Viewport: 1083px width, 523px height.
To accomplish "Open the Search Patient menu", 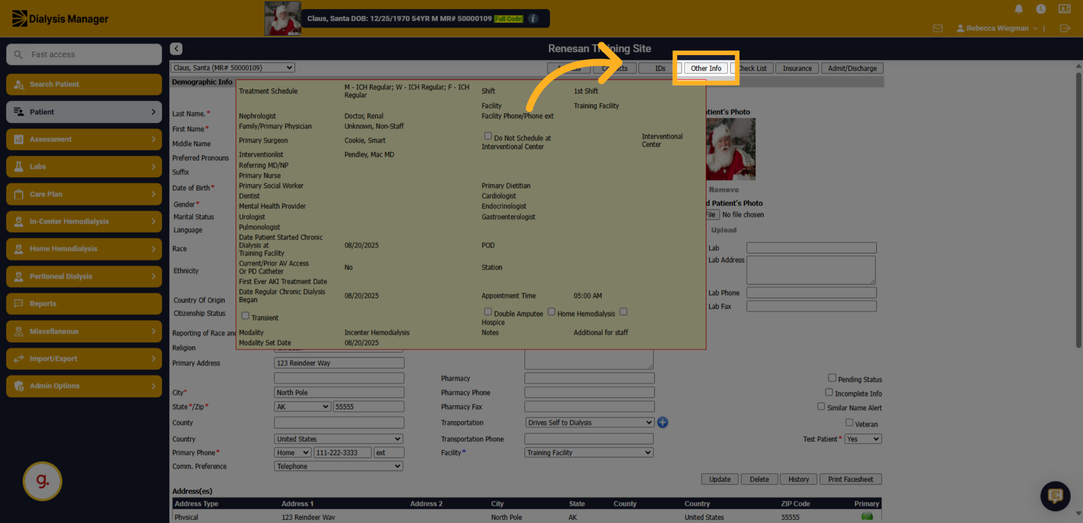I will pyautogui.click(x=84, y=84).
